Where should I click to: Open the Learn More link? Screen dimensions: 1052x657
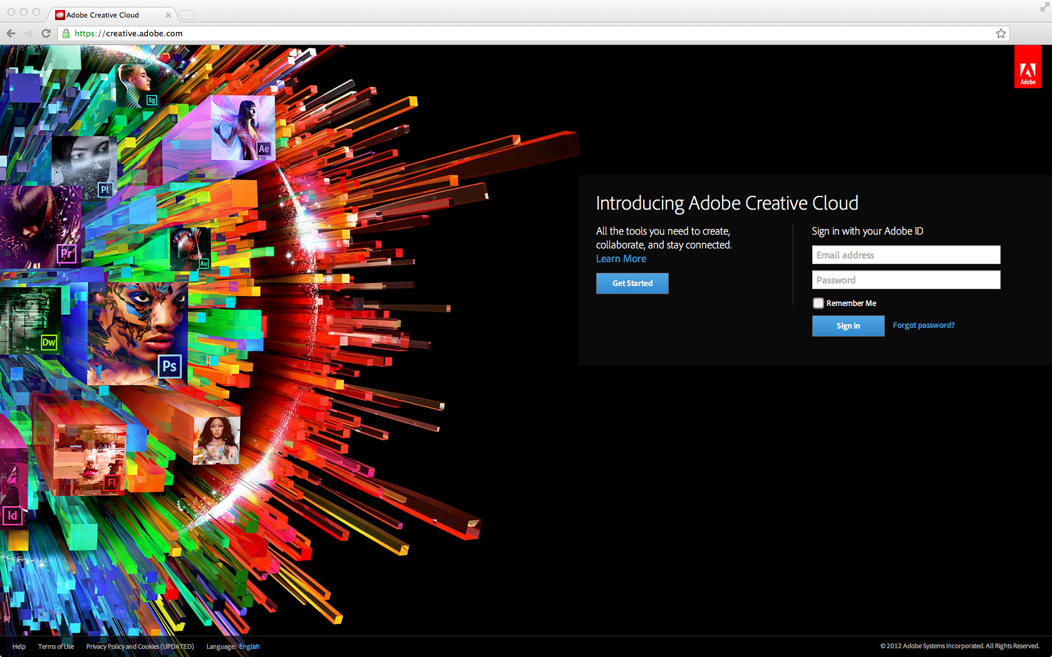coord(621,259)
